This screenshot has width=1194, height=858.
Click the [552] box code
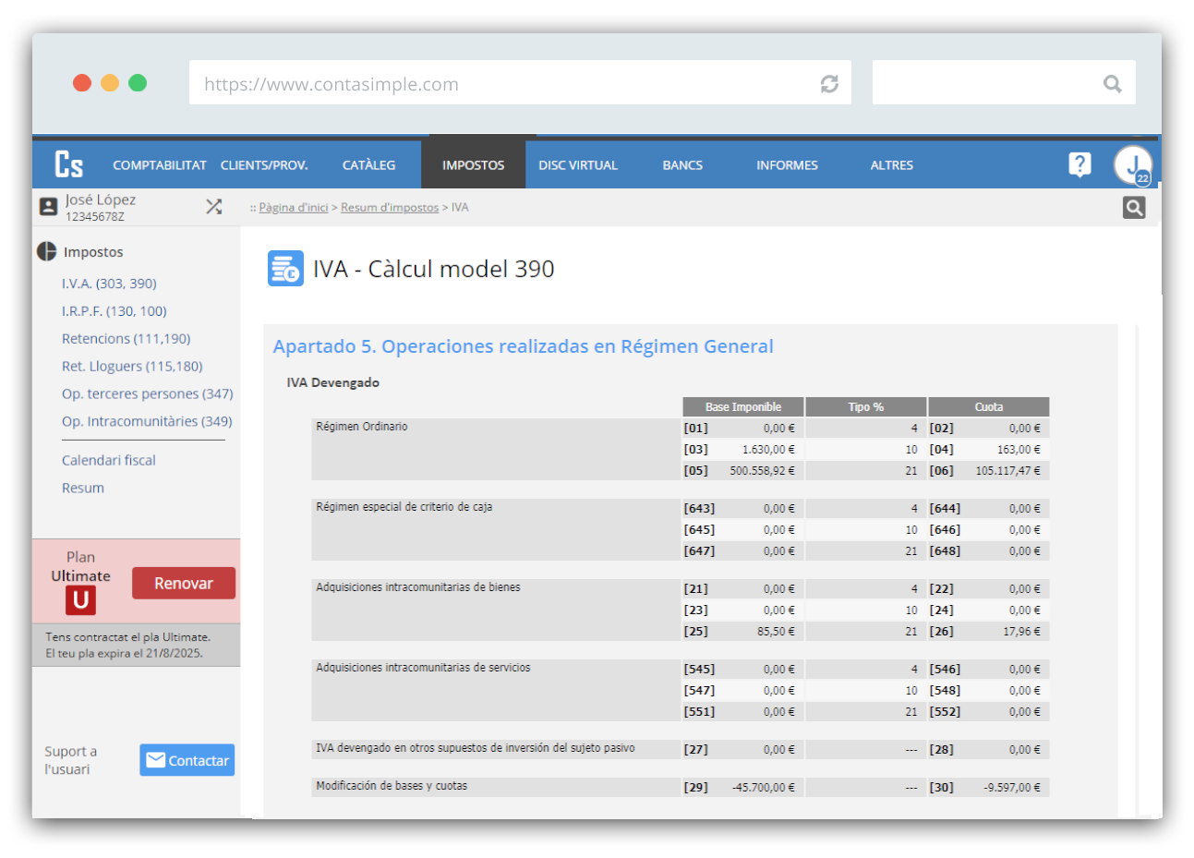945,712
